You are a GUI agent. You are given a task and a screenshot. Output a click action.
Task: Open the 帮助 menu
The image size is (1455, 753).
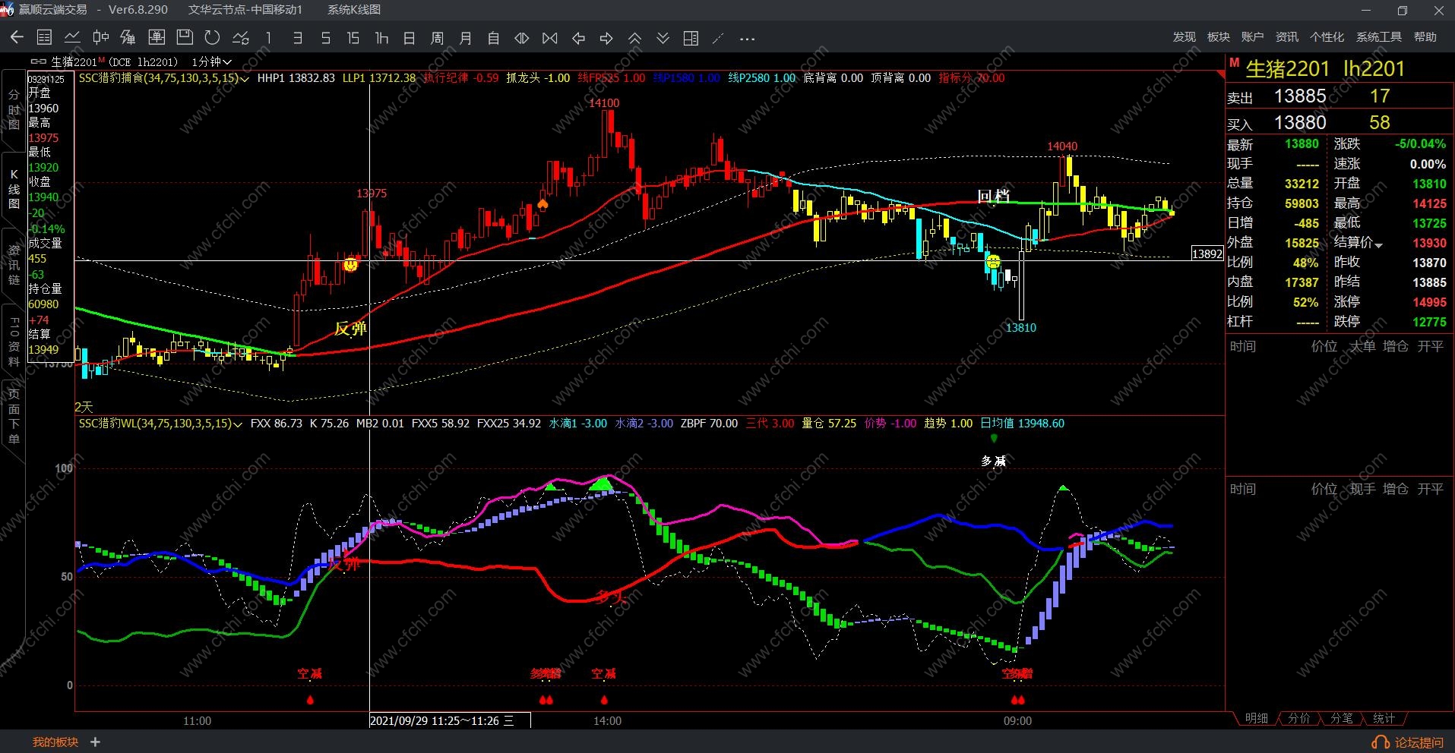click(1425, 37)
